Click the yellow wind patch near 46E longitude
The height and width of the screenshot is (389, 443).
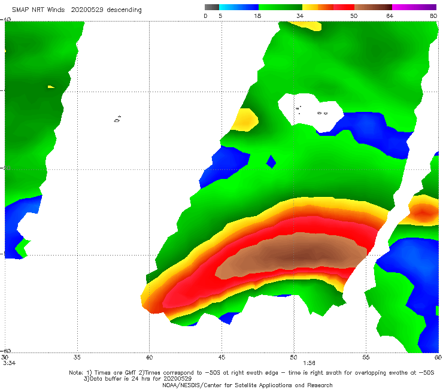pyautogui.click(x=245, y=120)
